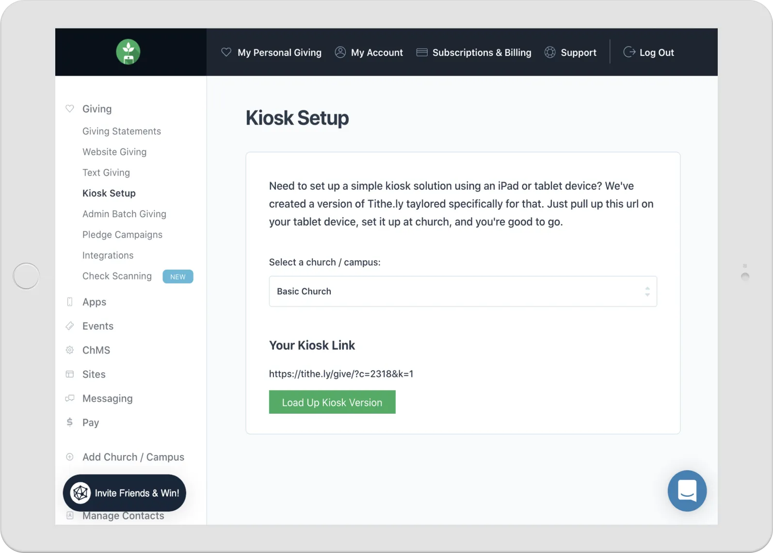Open Text Giving in sidebar
Screen dimensions: 773x553
(106, 173)
